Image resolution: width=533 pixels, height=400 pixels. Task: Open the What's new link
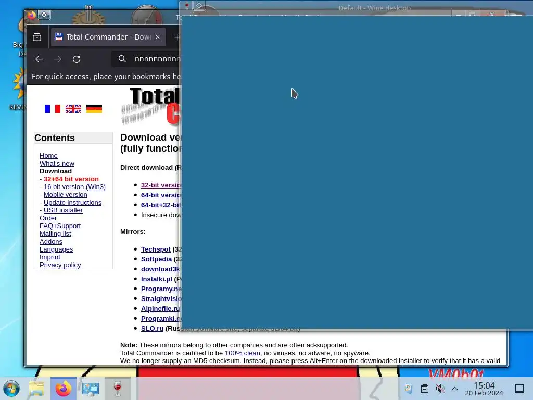57,163
